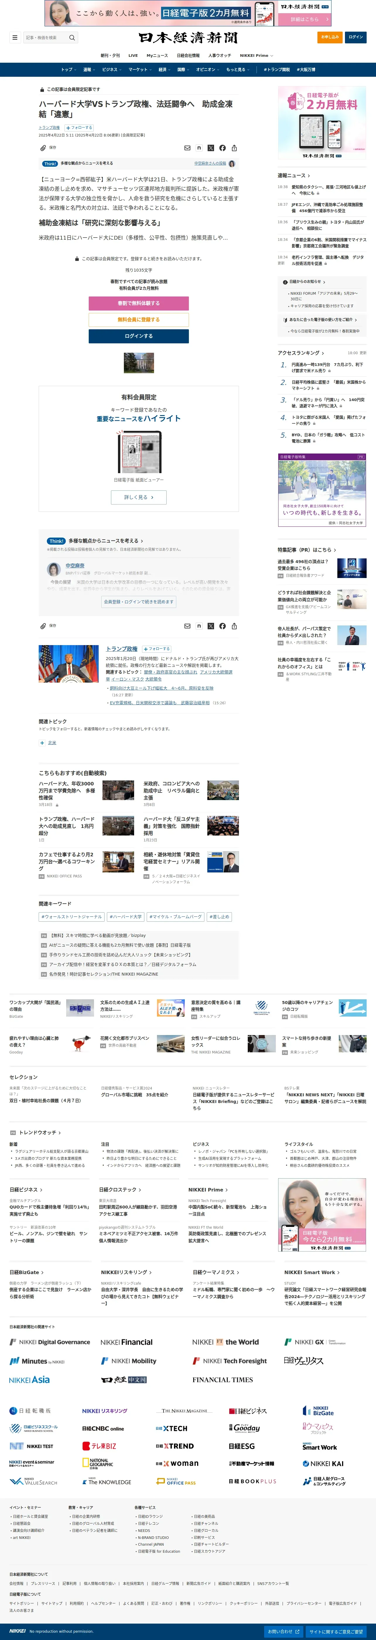Select the #ハーバード大学 keyword tag

[x=125, y=917]
